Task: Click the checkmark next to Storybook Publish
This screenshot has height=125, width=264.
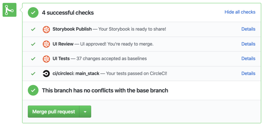Action: tap(33, 29)
